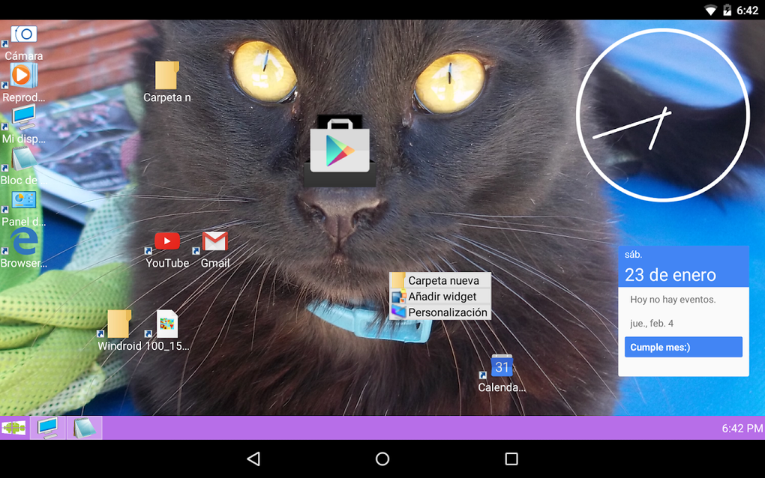Click the Windroid start button in the taskbar

click(x=13, y=427)
